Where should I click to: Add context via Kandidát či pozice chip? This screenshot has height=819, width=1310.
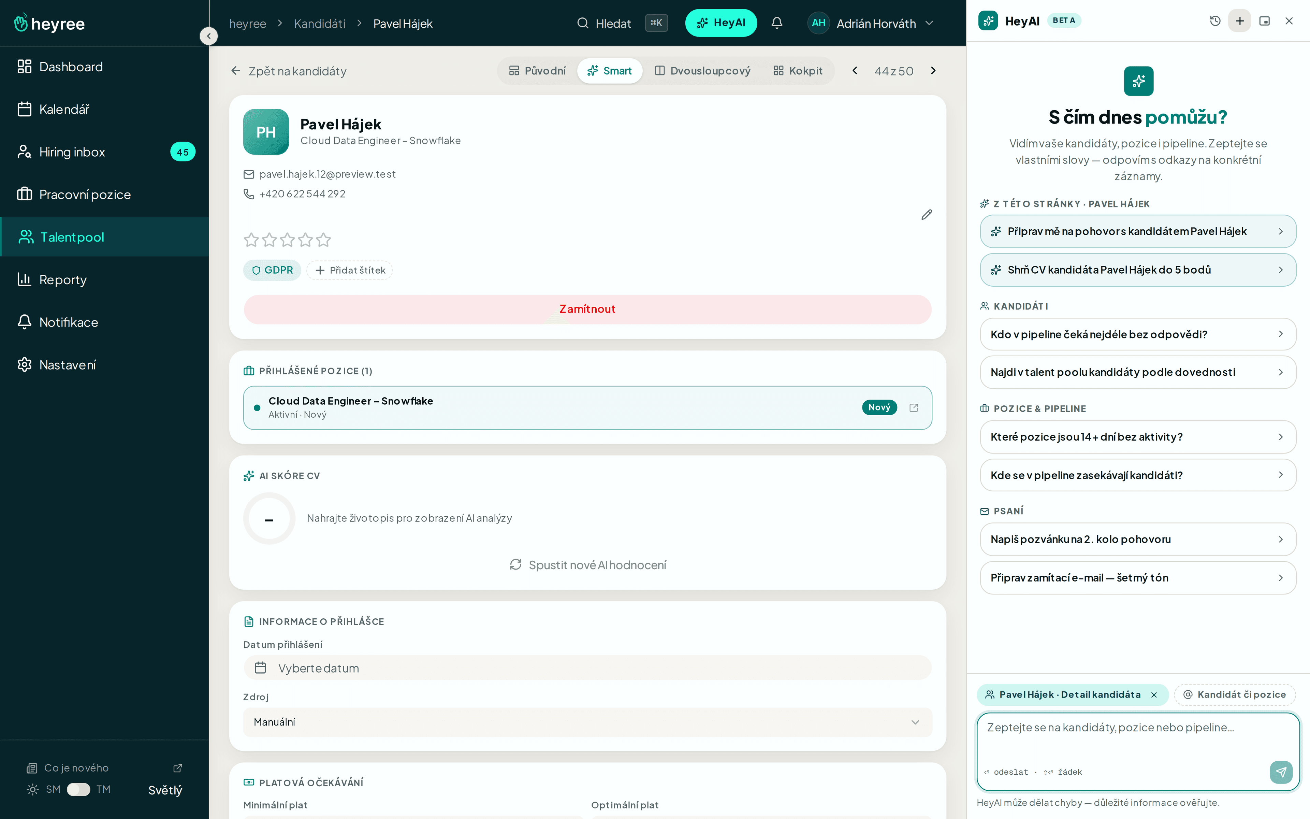coord(1234,695)
